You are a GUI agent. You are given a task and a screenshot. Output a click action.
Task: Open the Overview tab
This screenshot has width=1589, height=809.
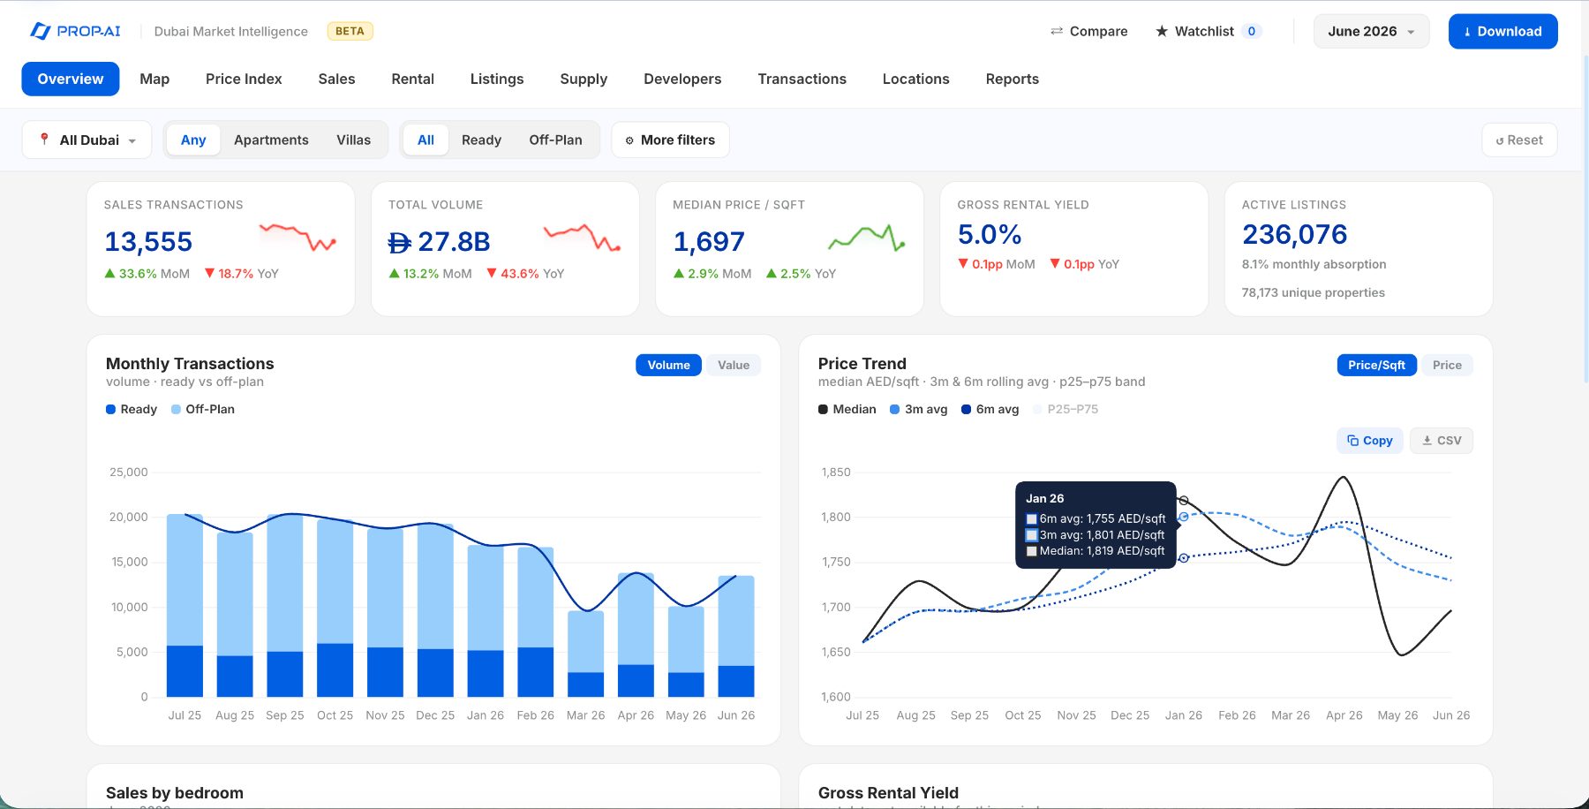tap(71, 79)
